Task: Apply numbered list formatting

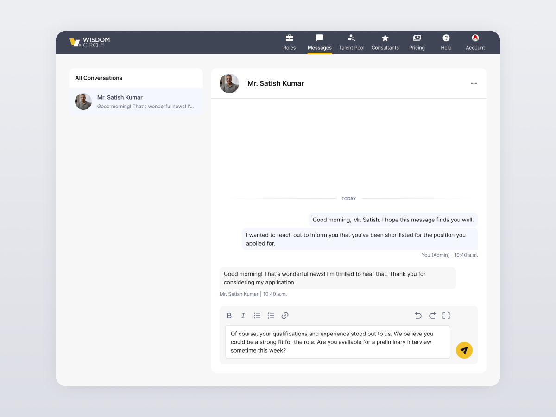Action: pos(271,316)
